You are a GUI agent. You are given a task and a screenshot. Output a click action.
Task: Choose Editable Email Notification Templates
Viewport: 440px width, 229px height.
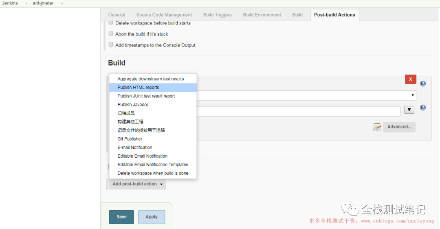point(153,165)
